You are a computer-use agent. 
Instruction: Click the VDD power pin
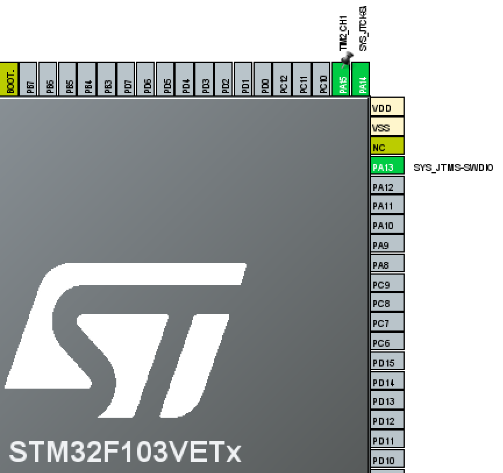387,106
